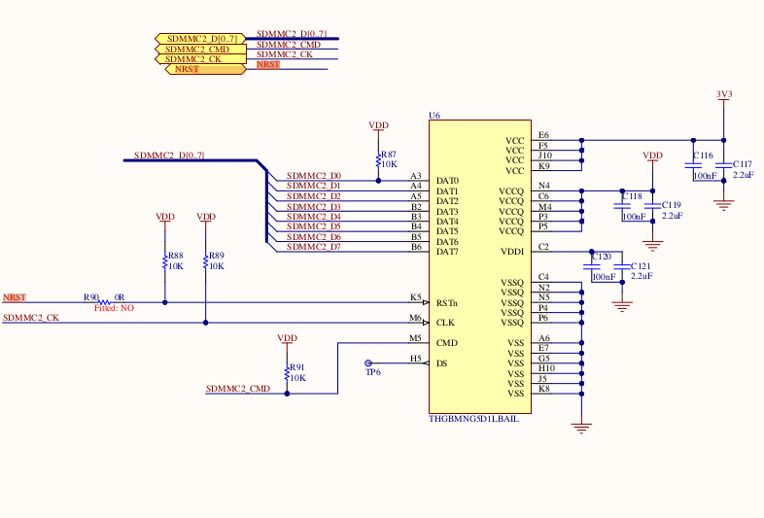Select pin number M6
The image size is (764, 518).
(x=415, y=318)
